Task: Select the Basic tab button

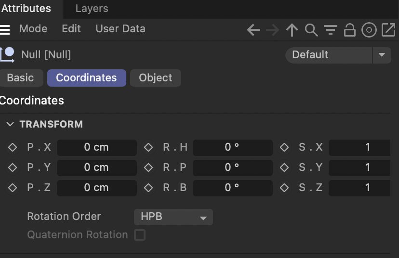Action: [x=21, y=78]
